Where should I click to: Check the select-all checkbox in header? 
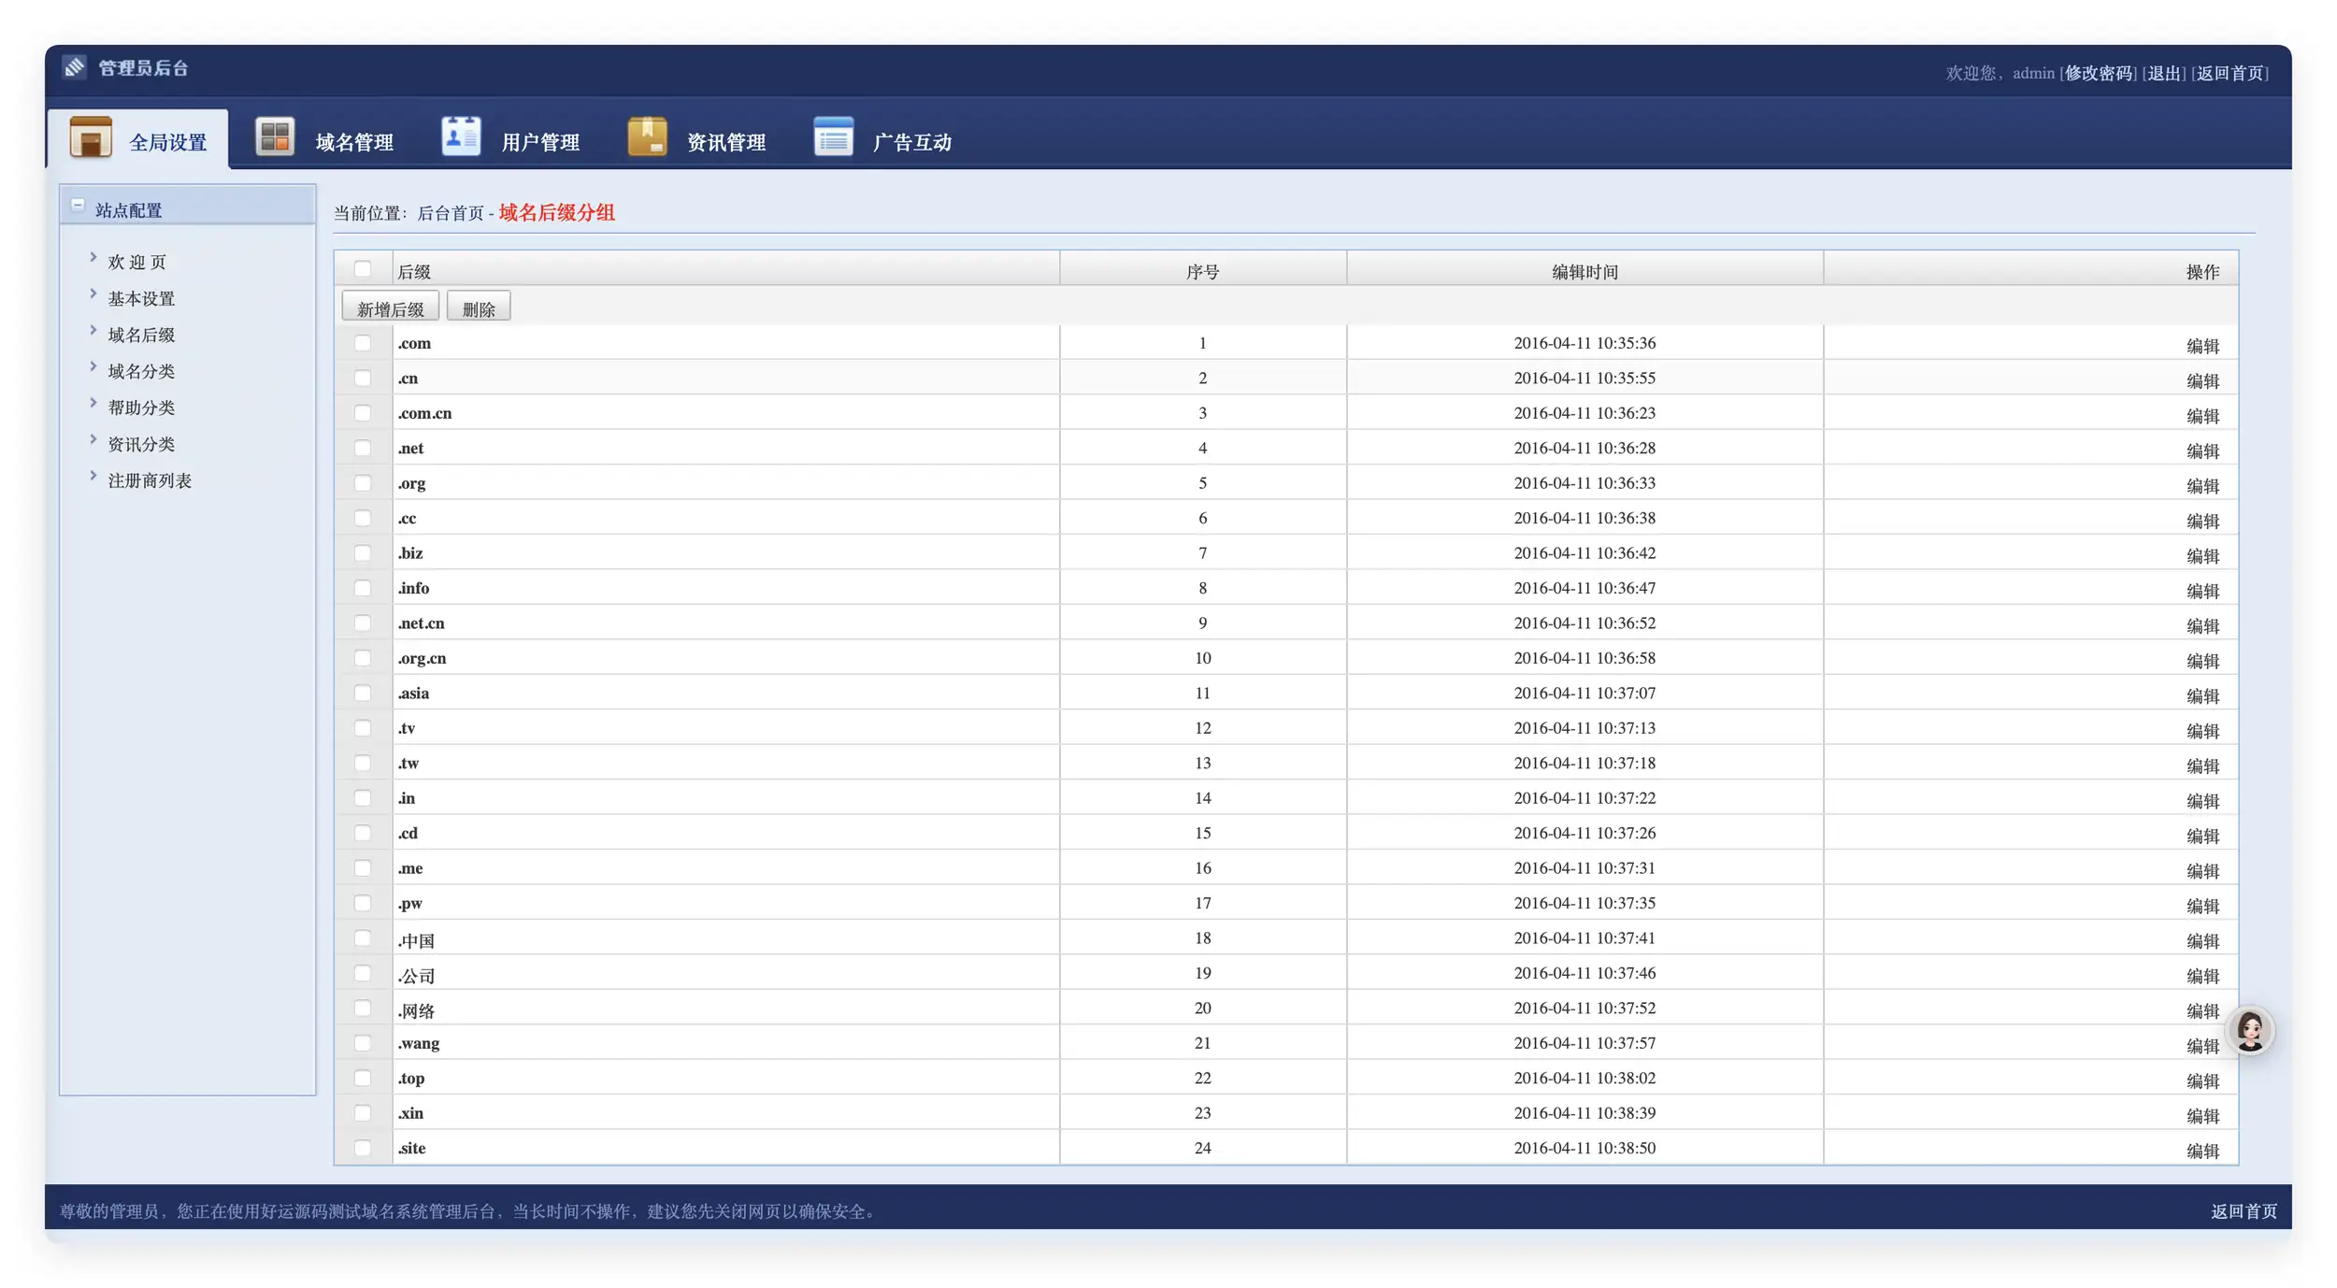pyautogui.click(x=363, y=270)
